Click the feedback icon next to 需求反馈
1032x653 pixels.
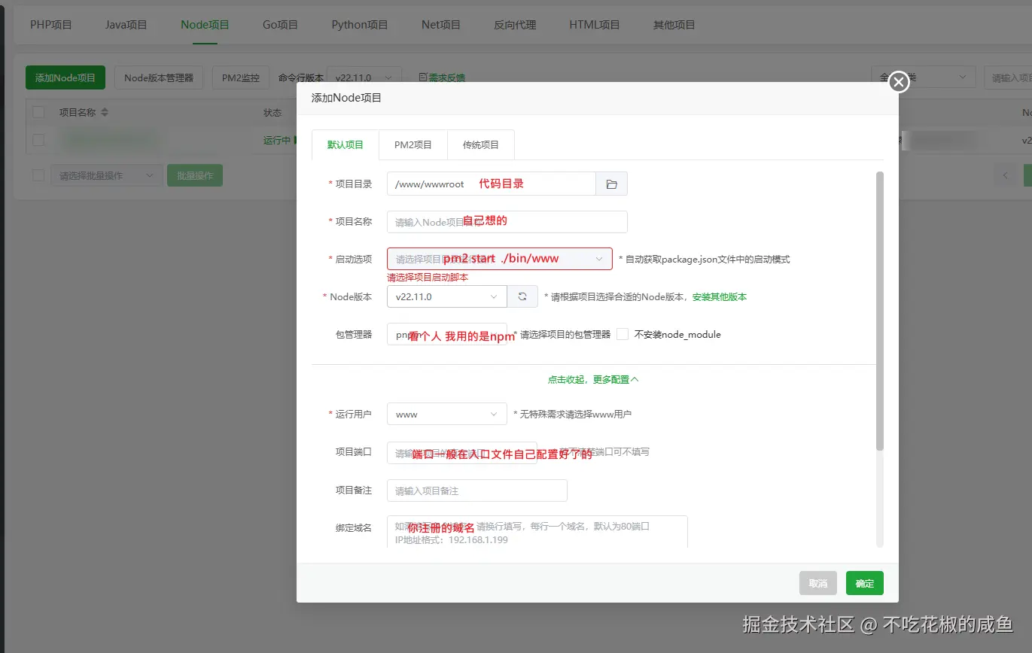[423, 77]
